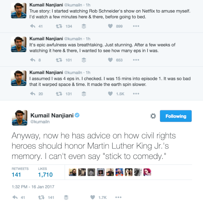Retweet the tweet with 131 retweets

click(x=59, y=94)
